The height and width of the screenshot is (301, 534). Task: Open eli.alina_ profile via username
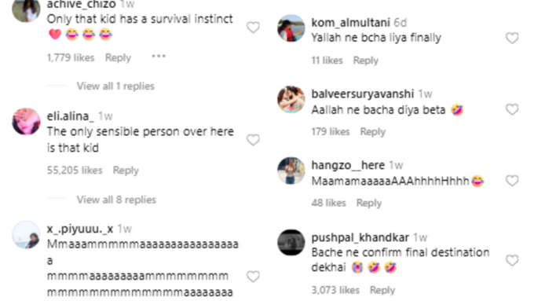point(70,116)
